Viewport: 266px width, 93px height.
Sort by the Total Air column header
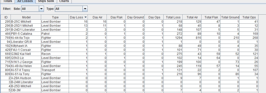coord(192,17)
